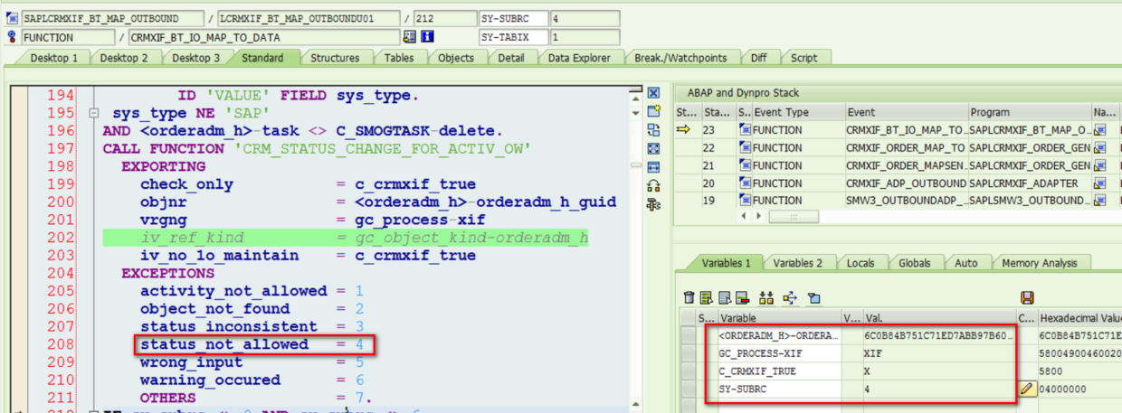Select stack row 20 CRMXIF_ADP_OUTBOUND event
Screen dimensions: 1122x413
pyautogui.click(x=905, y=183)
